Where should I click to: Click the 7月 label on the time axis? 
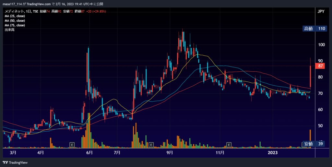(x=117, y=153)
